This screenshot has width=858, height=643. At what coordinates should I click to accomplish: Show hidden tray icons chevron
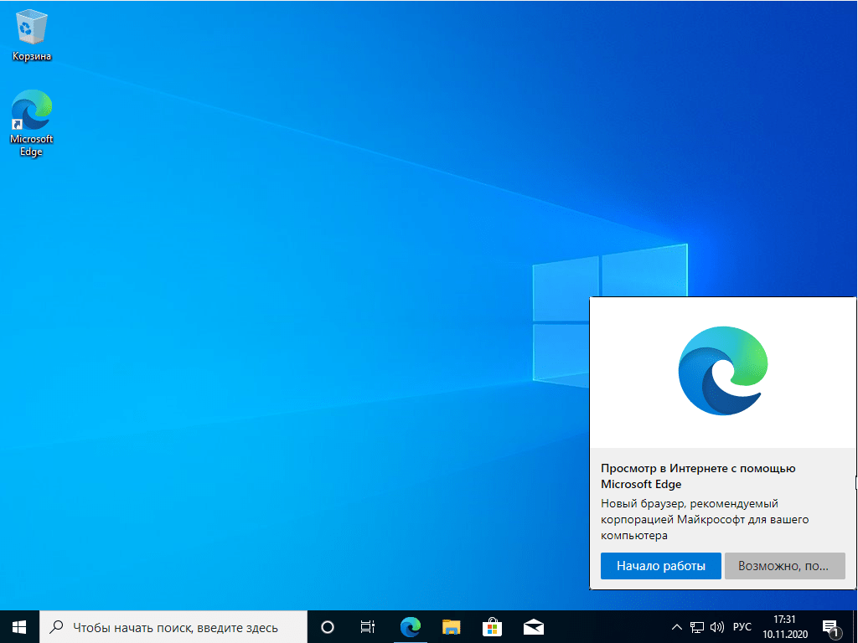click(x=677, y=627)
